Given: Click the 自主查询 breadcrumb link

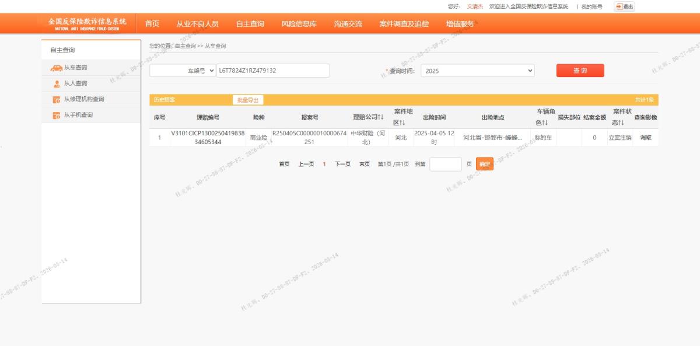Looking at the screenshot, I should click(x=185, y=46).
